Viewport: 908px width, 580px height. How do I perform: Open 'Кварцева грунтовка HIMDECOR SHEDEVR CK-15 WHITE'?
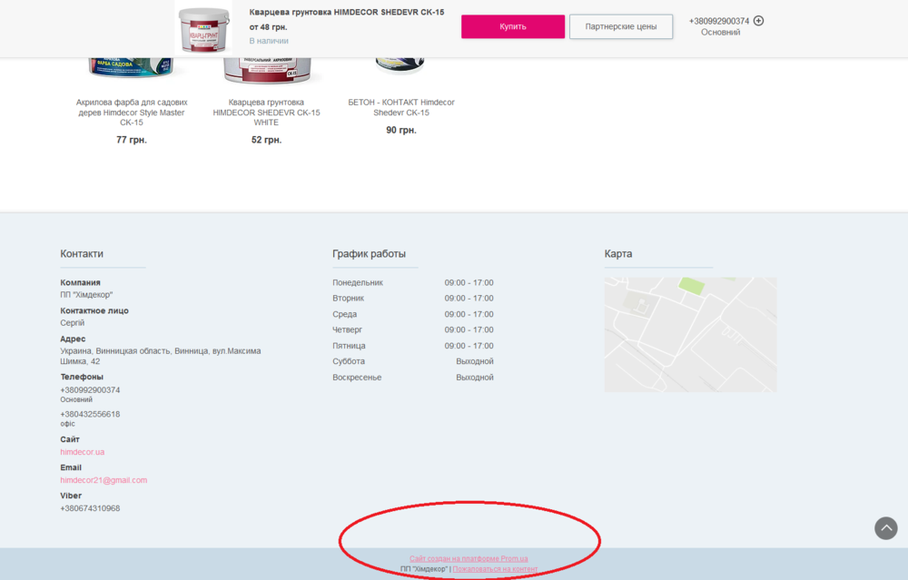[266, 112]
